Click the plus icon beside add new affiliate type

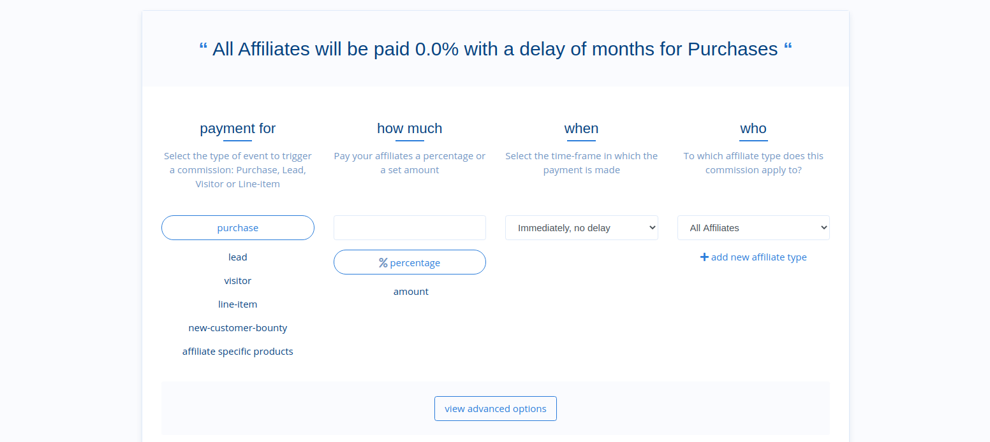(x=704, y=257)
